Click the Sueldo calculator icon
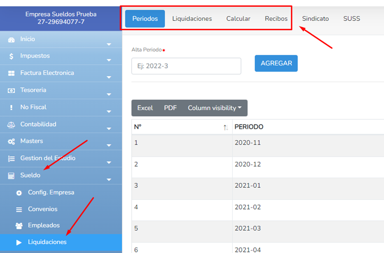This screenshot has width=384, height=253. tap(11, 176)
